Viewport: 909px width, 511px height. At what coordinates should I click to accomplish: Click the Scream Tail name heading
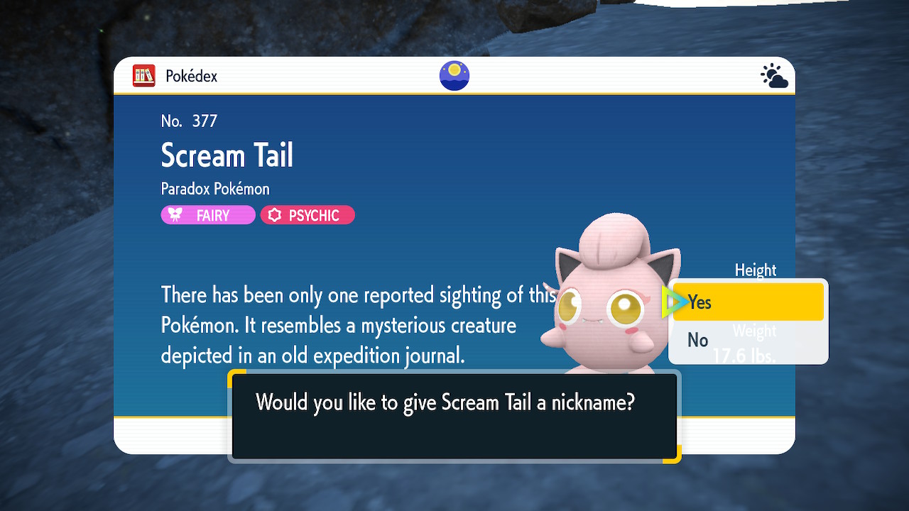pyautogui.click(x=227, y=155)
